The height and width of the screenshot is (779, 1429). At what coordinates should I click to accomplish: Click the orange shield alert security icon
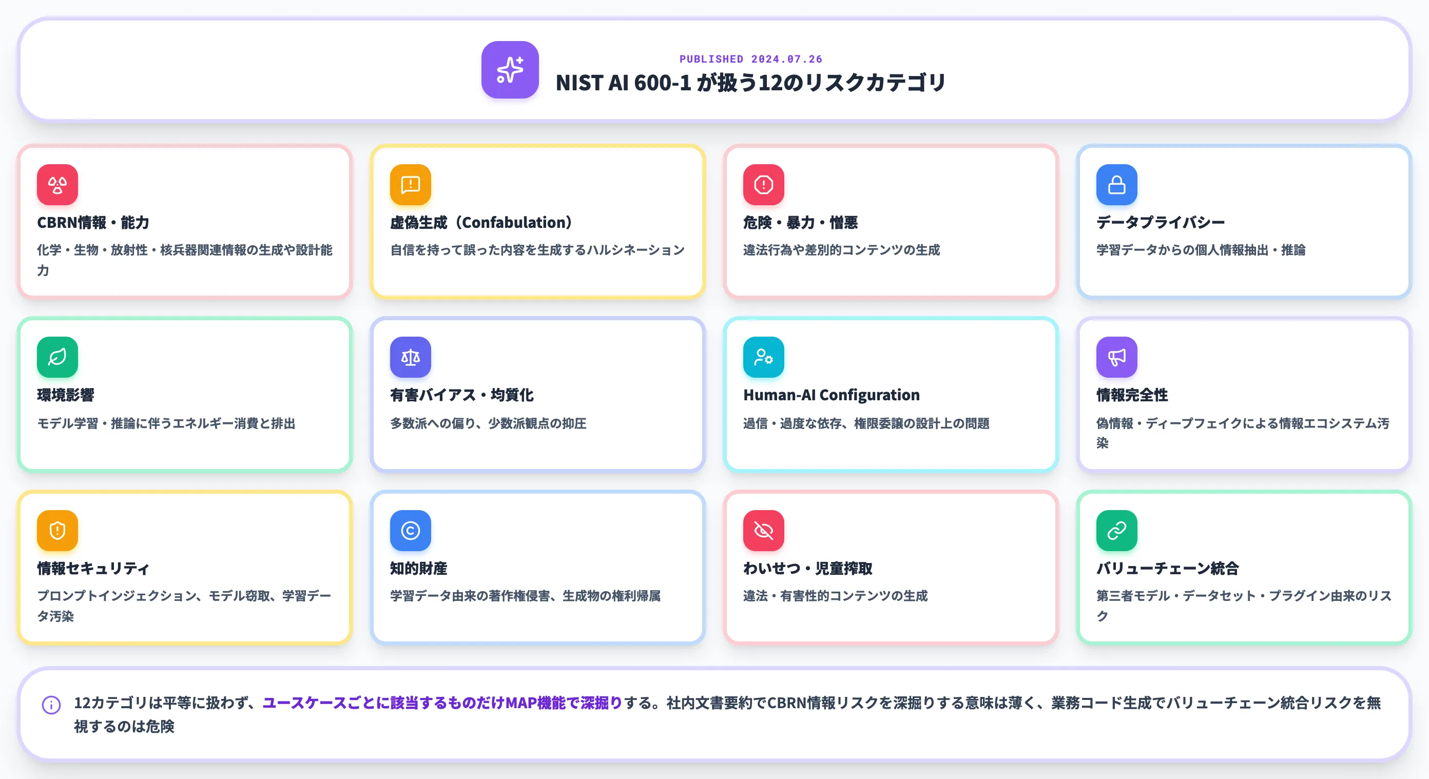click(57, 531)
